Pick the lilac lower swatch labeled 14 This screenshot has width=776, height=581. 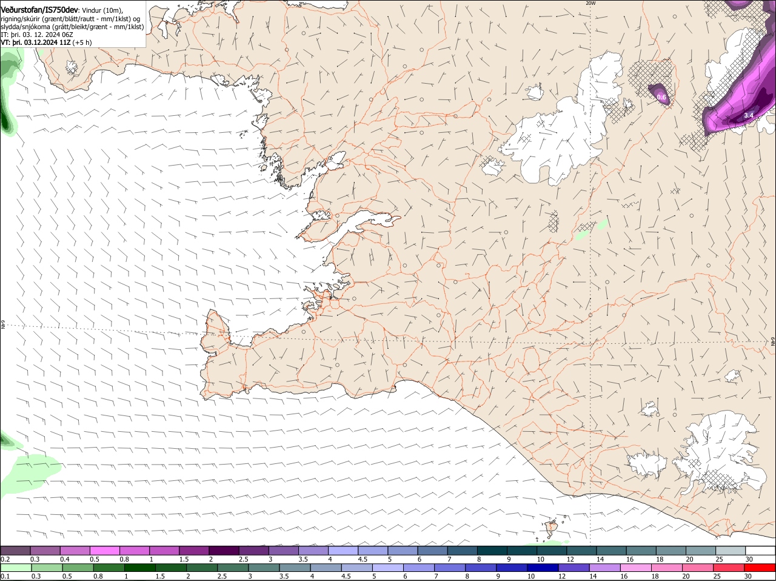[x=604, y=568]
